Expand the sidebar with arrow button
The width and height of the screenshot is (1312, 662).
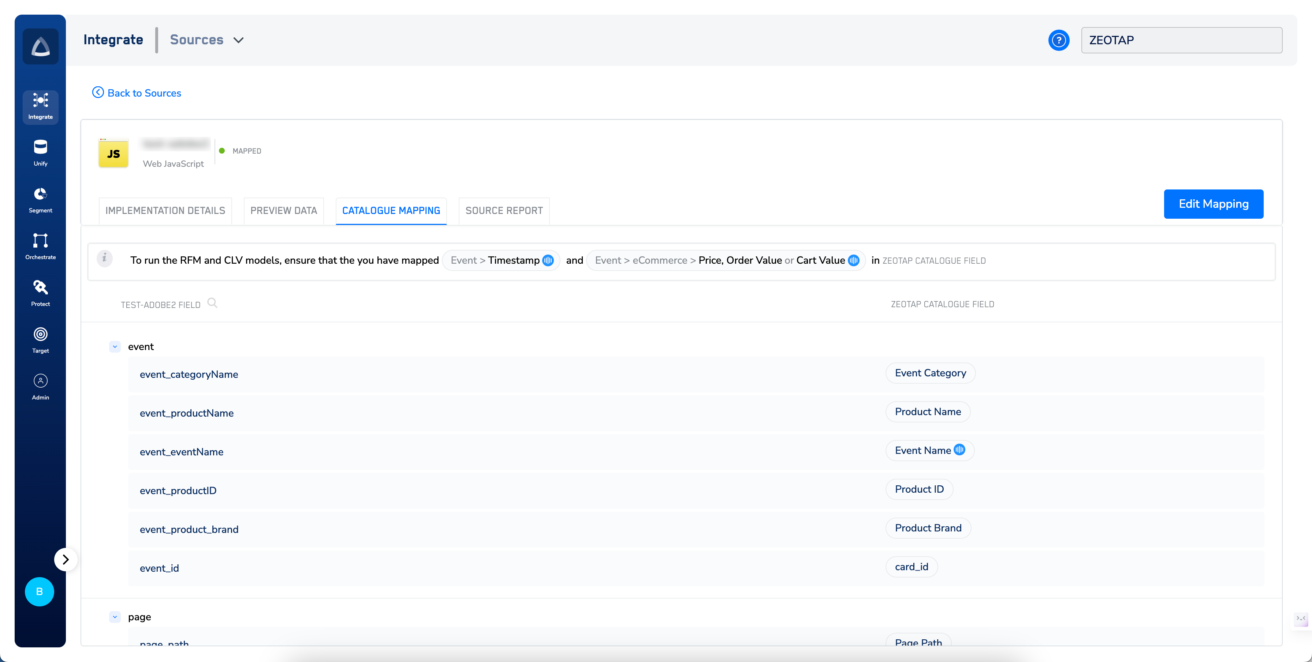click(65, 559)
